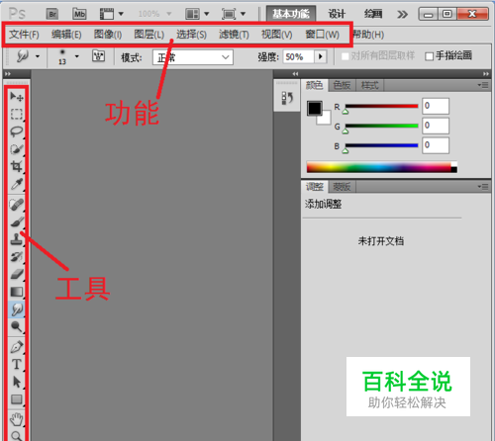Viewport: 495px width, 441px height.
Task: Select the Spot Healing Brush tool
Action: click(17, 205)
